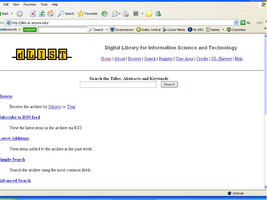Click the Screensavers toolbar button
The height and width of the screenshot is (200, 267).
pyautogui.click(x=122, y=30)
